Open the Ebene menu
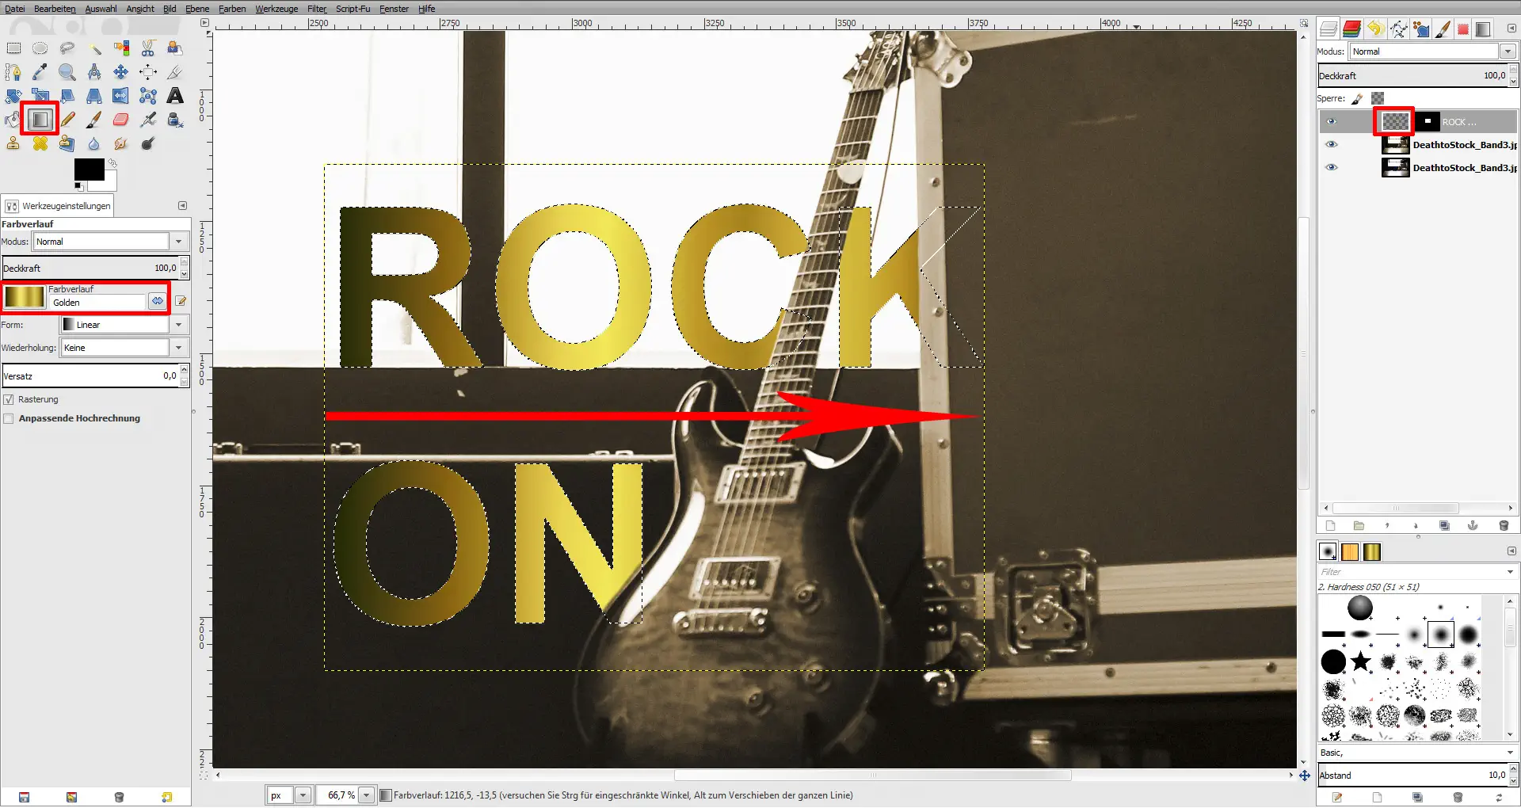Image resolution: width=1521 pixels, height=808 pixels. pyautogui.click(x=197, y=9)
